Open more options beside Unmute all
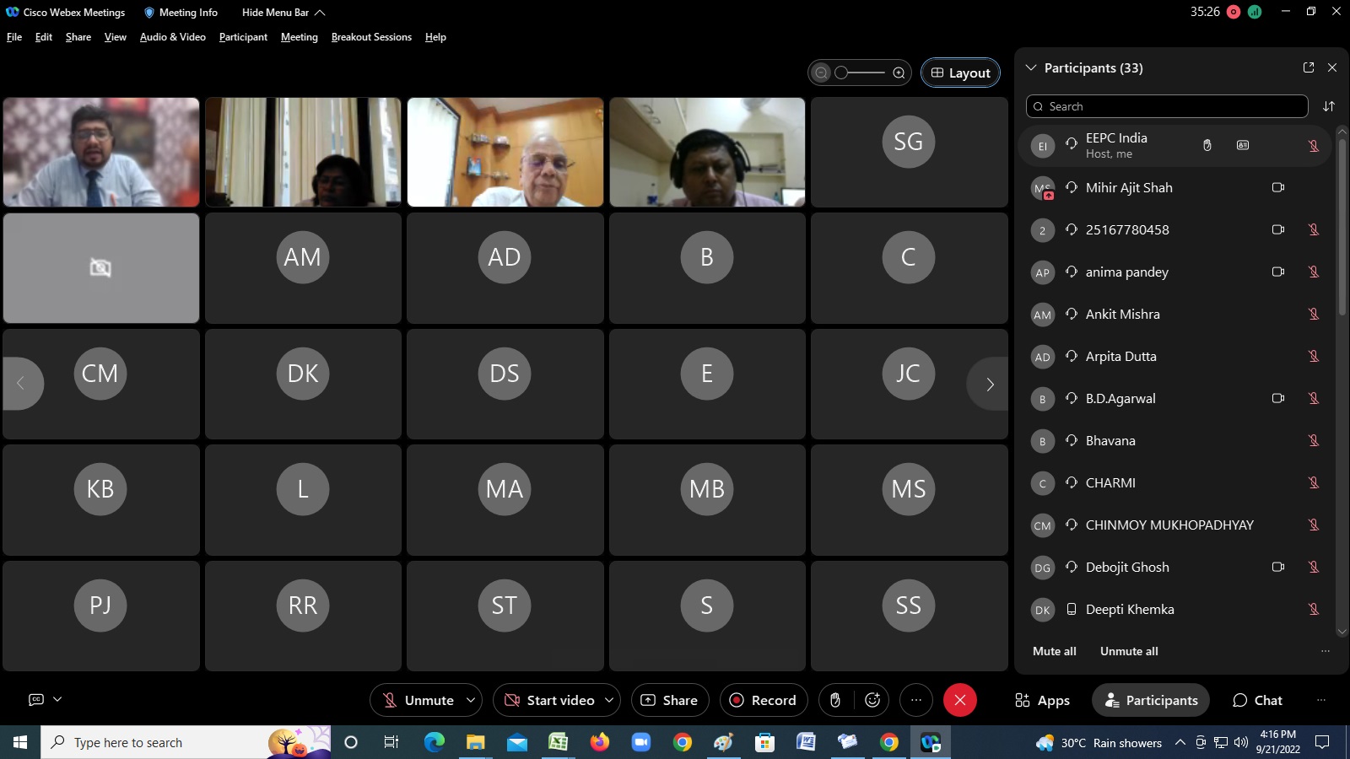Screen dimensions: 1350x759 [1326, 651]
